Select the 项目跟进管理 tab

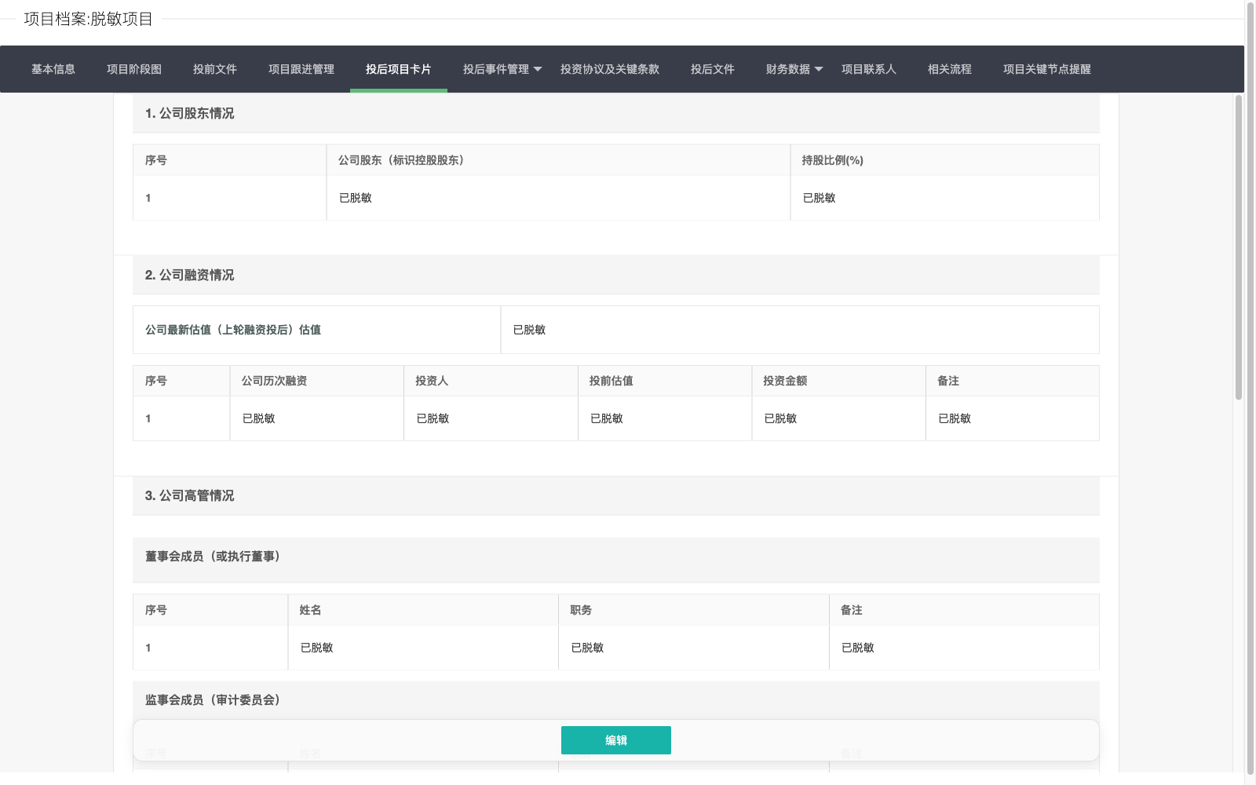coord(301,69)
